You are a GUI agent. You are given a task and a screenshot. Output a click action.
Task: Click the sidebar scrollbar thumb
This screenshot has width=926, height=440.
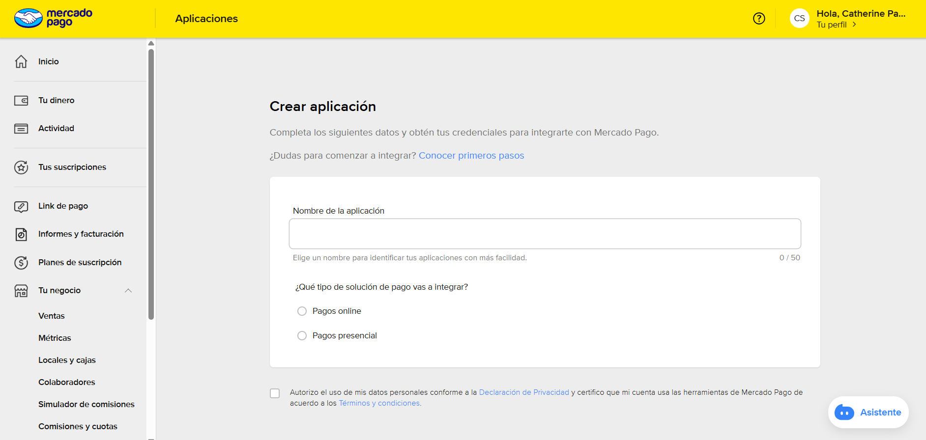coord(151,184)
